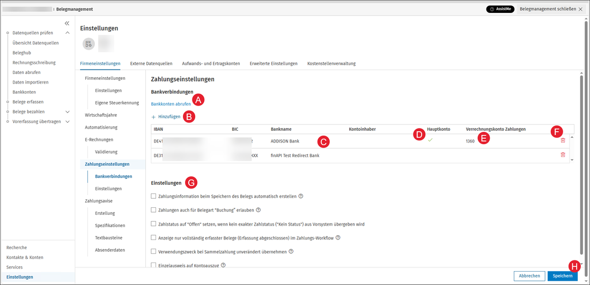
Task: Select Bankverbindungen in settings nav
Action: tap(114, 176)
